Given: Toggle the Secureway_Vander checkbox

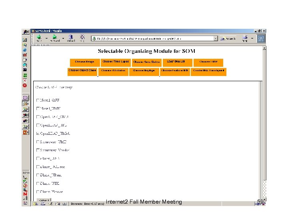Looking at the screenshot, I should pos(38,150).
